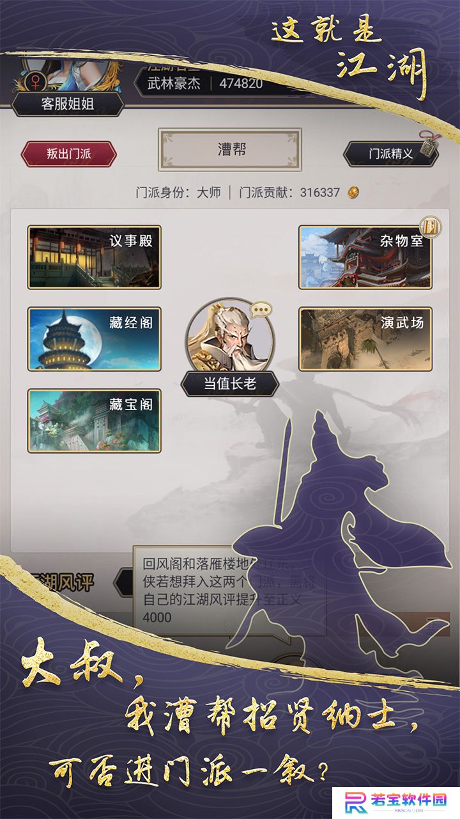Viewport: 460px width, 819px height.
Task: Click the 漕帮 sect name plaque
Action: 230,150
